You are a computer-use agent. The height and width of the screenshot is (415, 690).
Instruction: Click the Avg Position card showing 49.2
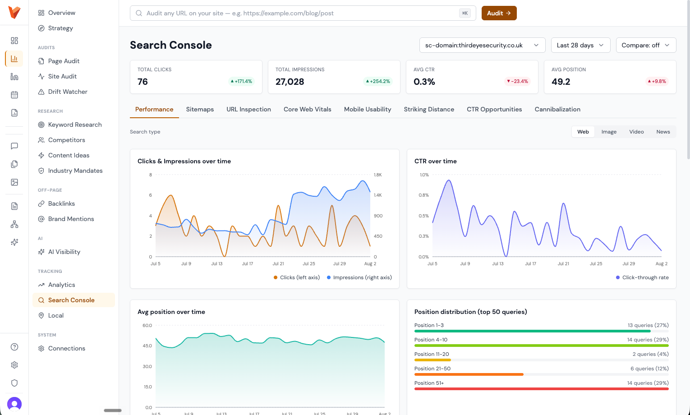click(x=610, y=77)
